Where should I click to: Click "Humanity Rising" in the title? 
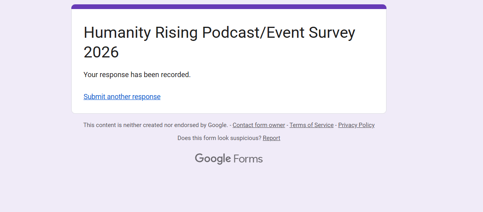pos(140,33)
